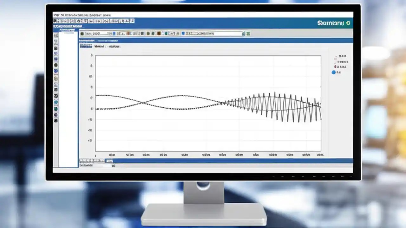The width and height of the screenshot is (406, 228).
Task: Select the red component icon in the simulation toolbar
Action: (128, 33)
